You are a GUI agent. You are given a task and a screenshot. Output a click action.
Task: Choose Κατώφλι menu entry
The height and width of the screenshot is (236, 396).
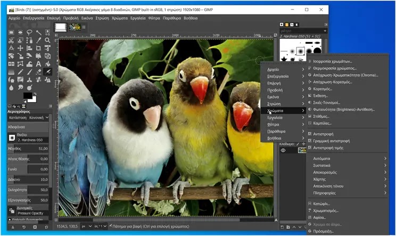pos(348,204)
